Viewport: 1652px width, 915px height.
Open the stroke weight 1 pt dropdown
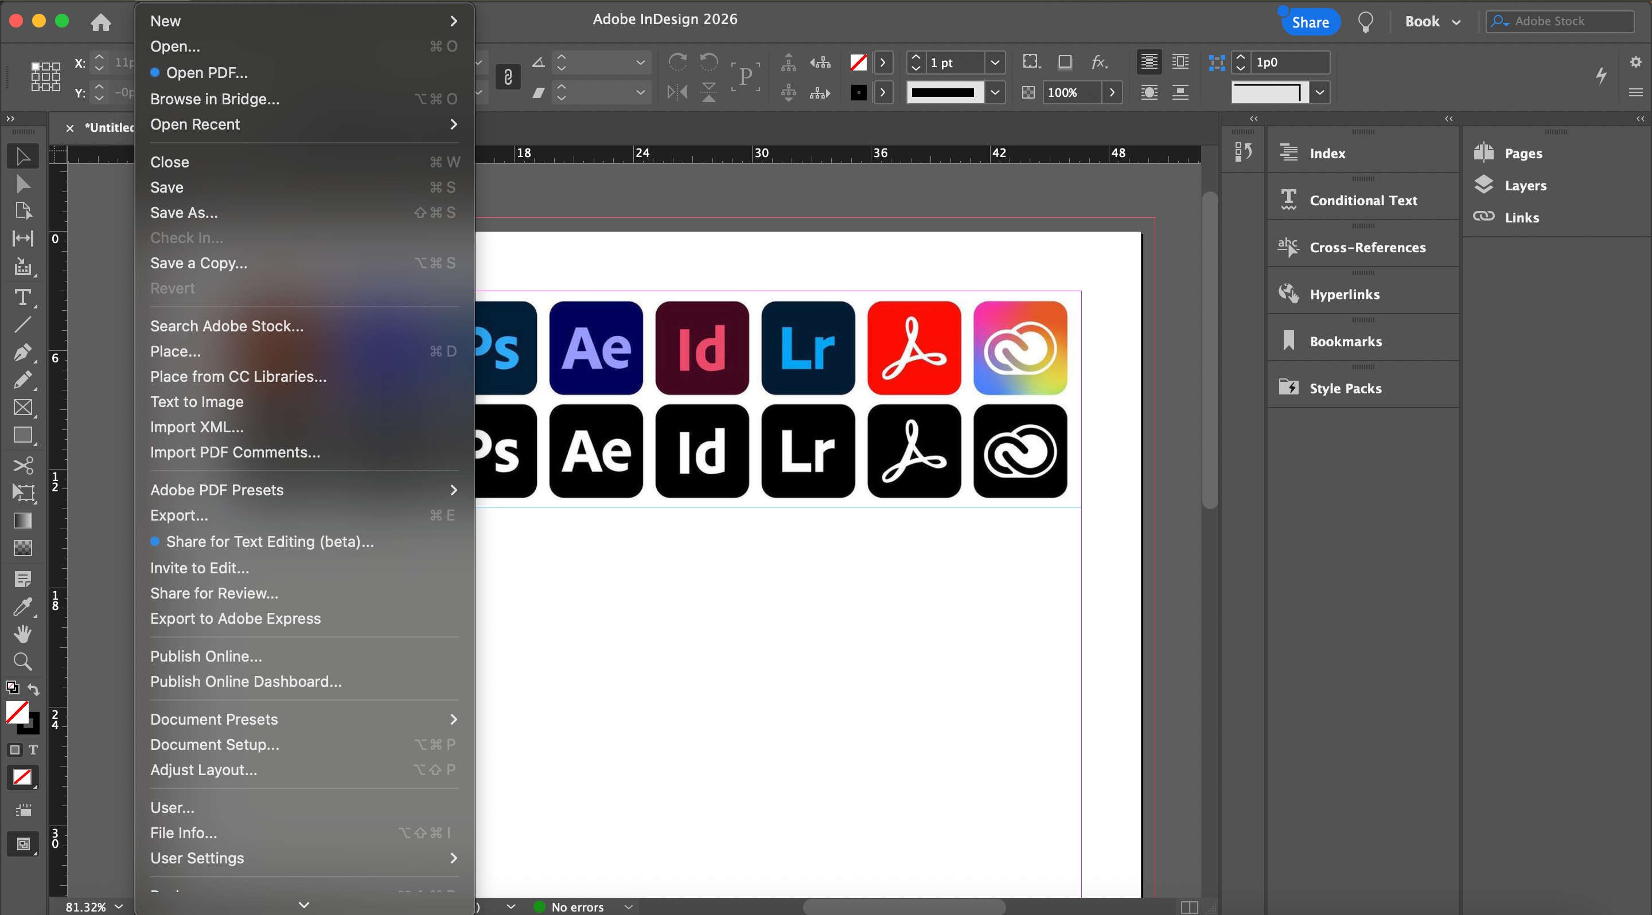[995, 63]
